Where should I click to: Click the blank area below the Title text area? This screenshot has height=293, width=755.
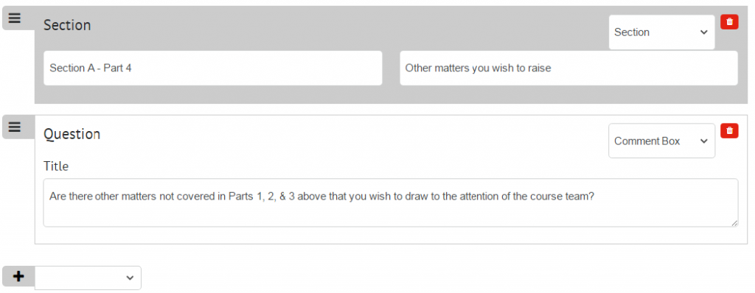(x=391, y=236)
